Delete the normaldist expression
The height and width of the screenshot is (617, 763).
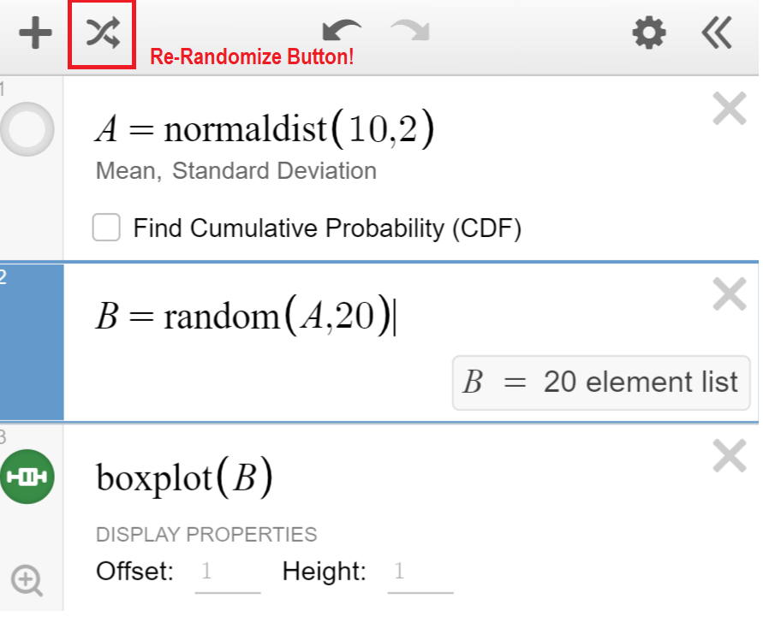click(x=730, y=110)
